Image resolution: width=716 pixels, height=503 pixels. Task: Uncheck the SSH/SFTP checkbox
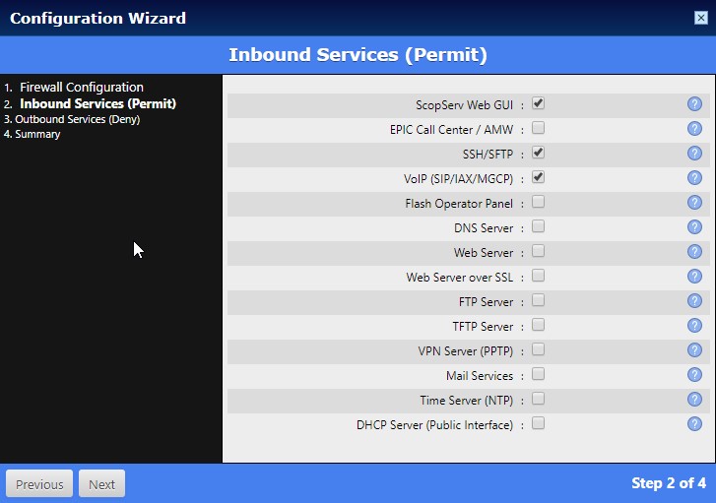(539, 153)
